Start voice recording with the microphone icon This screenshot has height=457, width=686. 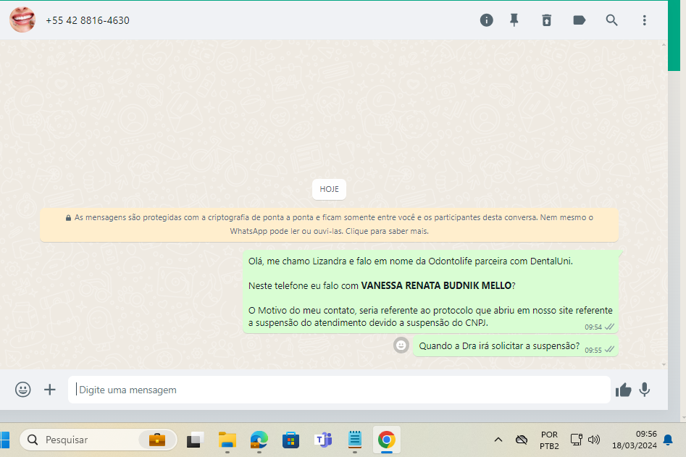pos(644,390)
